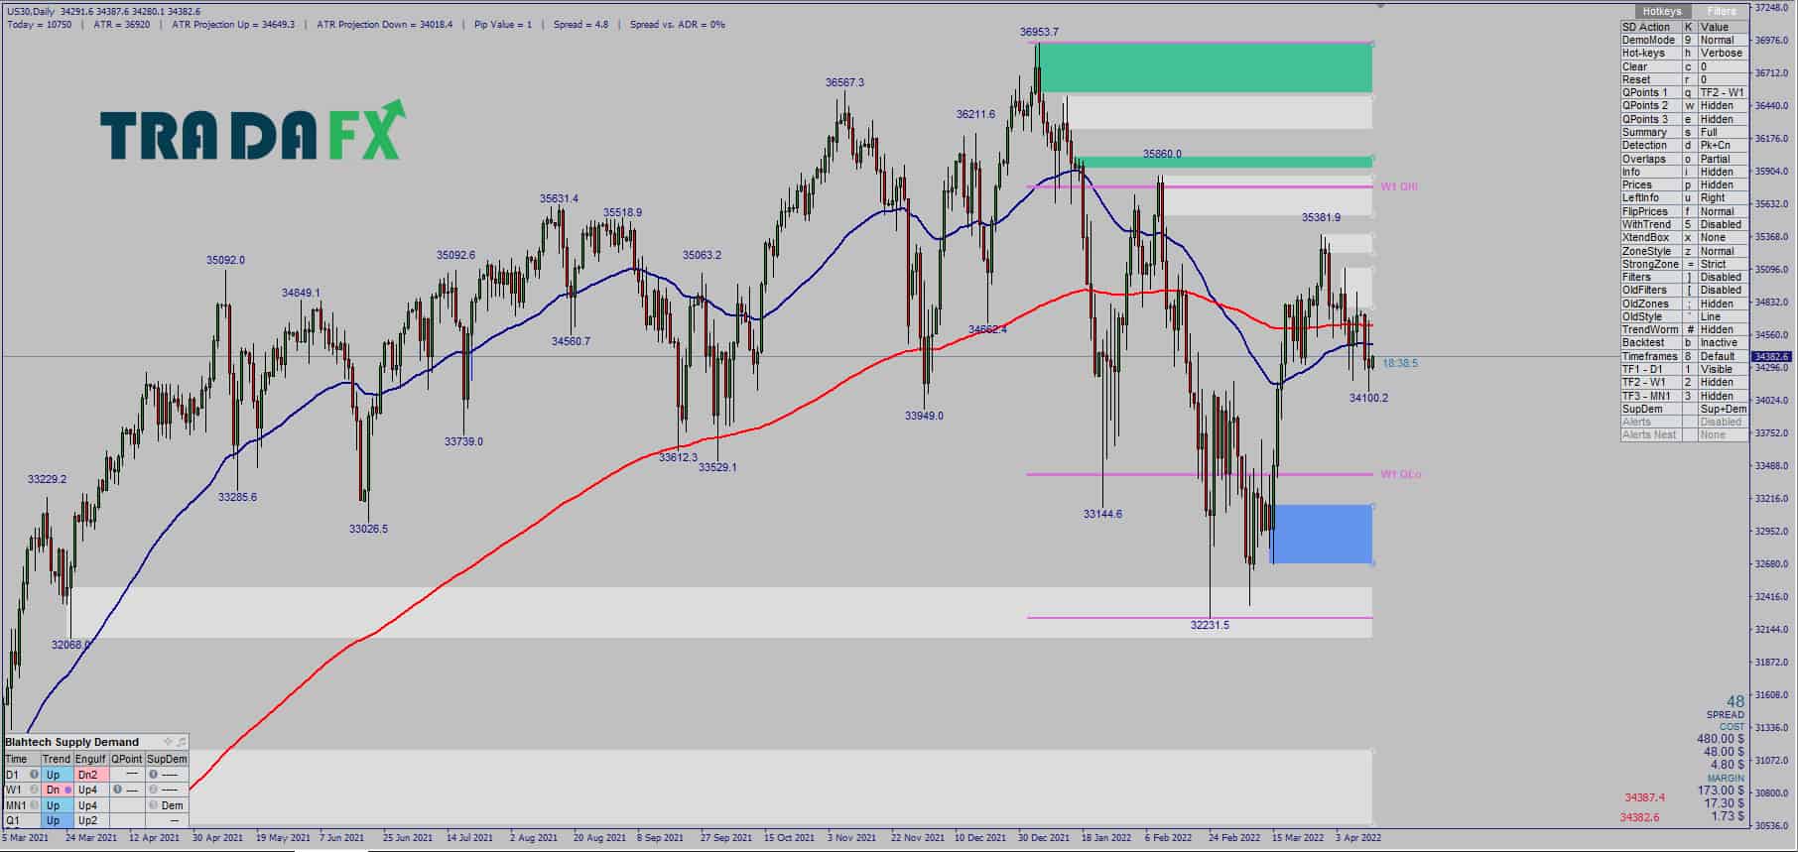Viewport: 1798px width, 852px height.
Task: Click the W1 QLo line label
Action: [1400, 474]
